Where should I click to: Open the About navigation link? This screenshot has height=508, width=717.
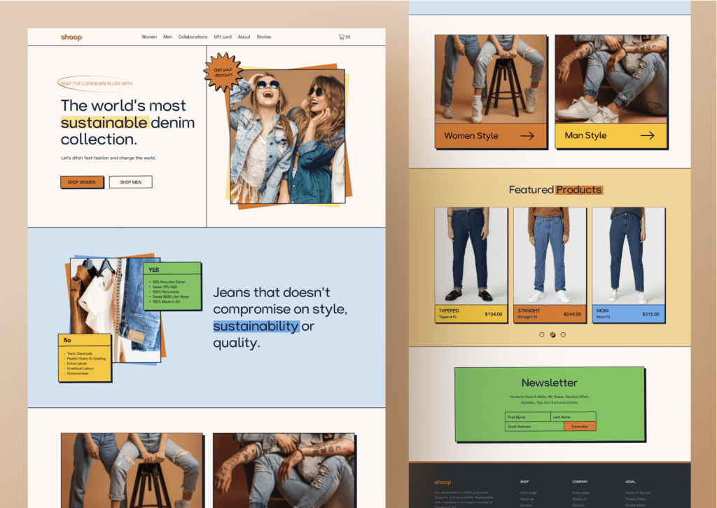(244, 36)
